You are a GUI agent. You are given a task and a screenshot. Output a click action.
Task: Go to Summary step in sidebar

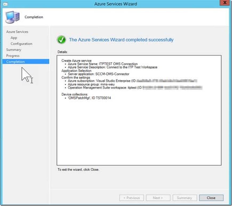pos(14,50)
